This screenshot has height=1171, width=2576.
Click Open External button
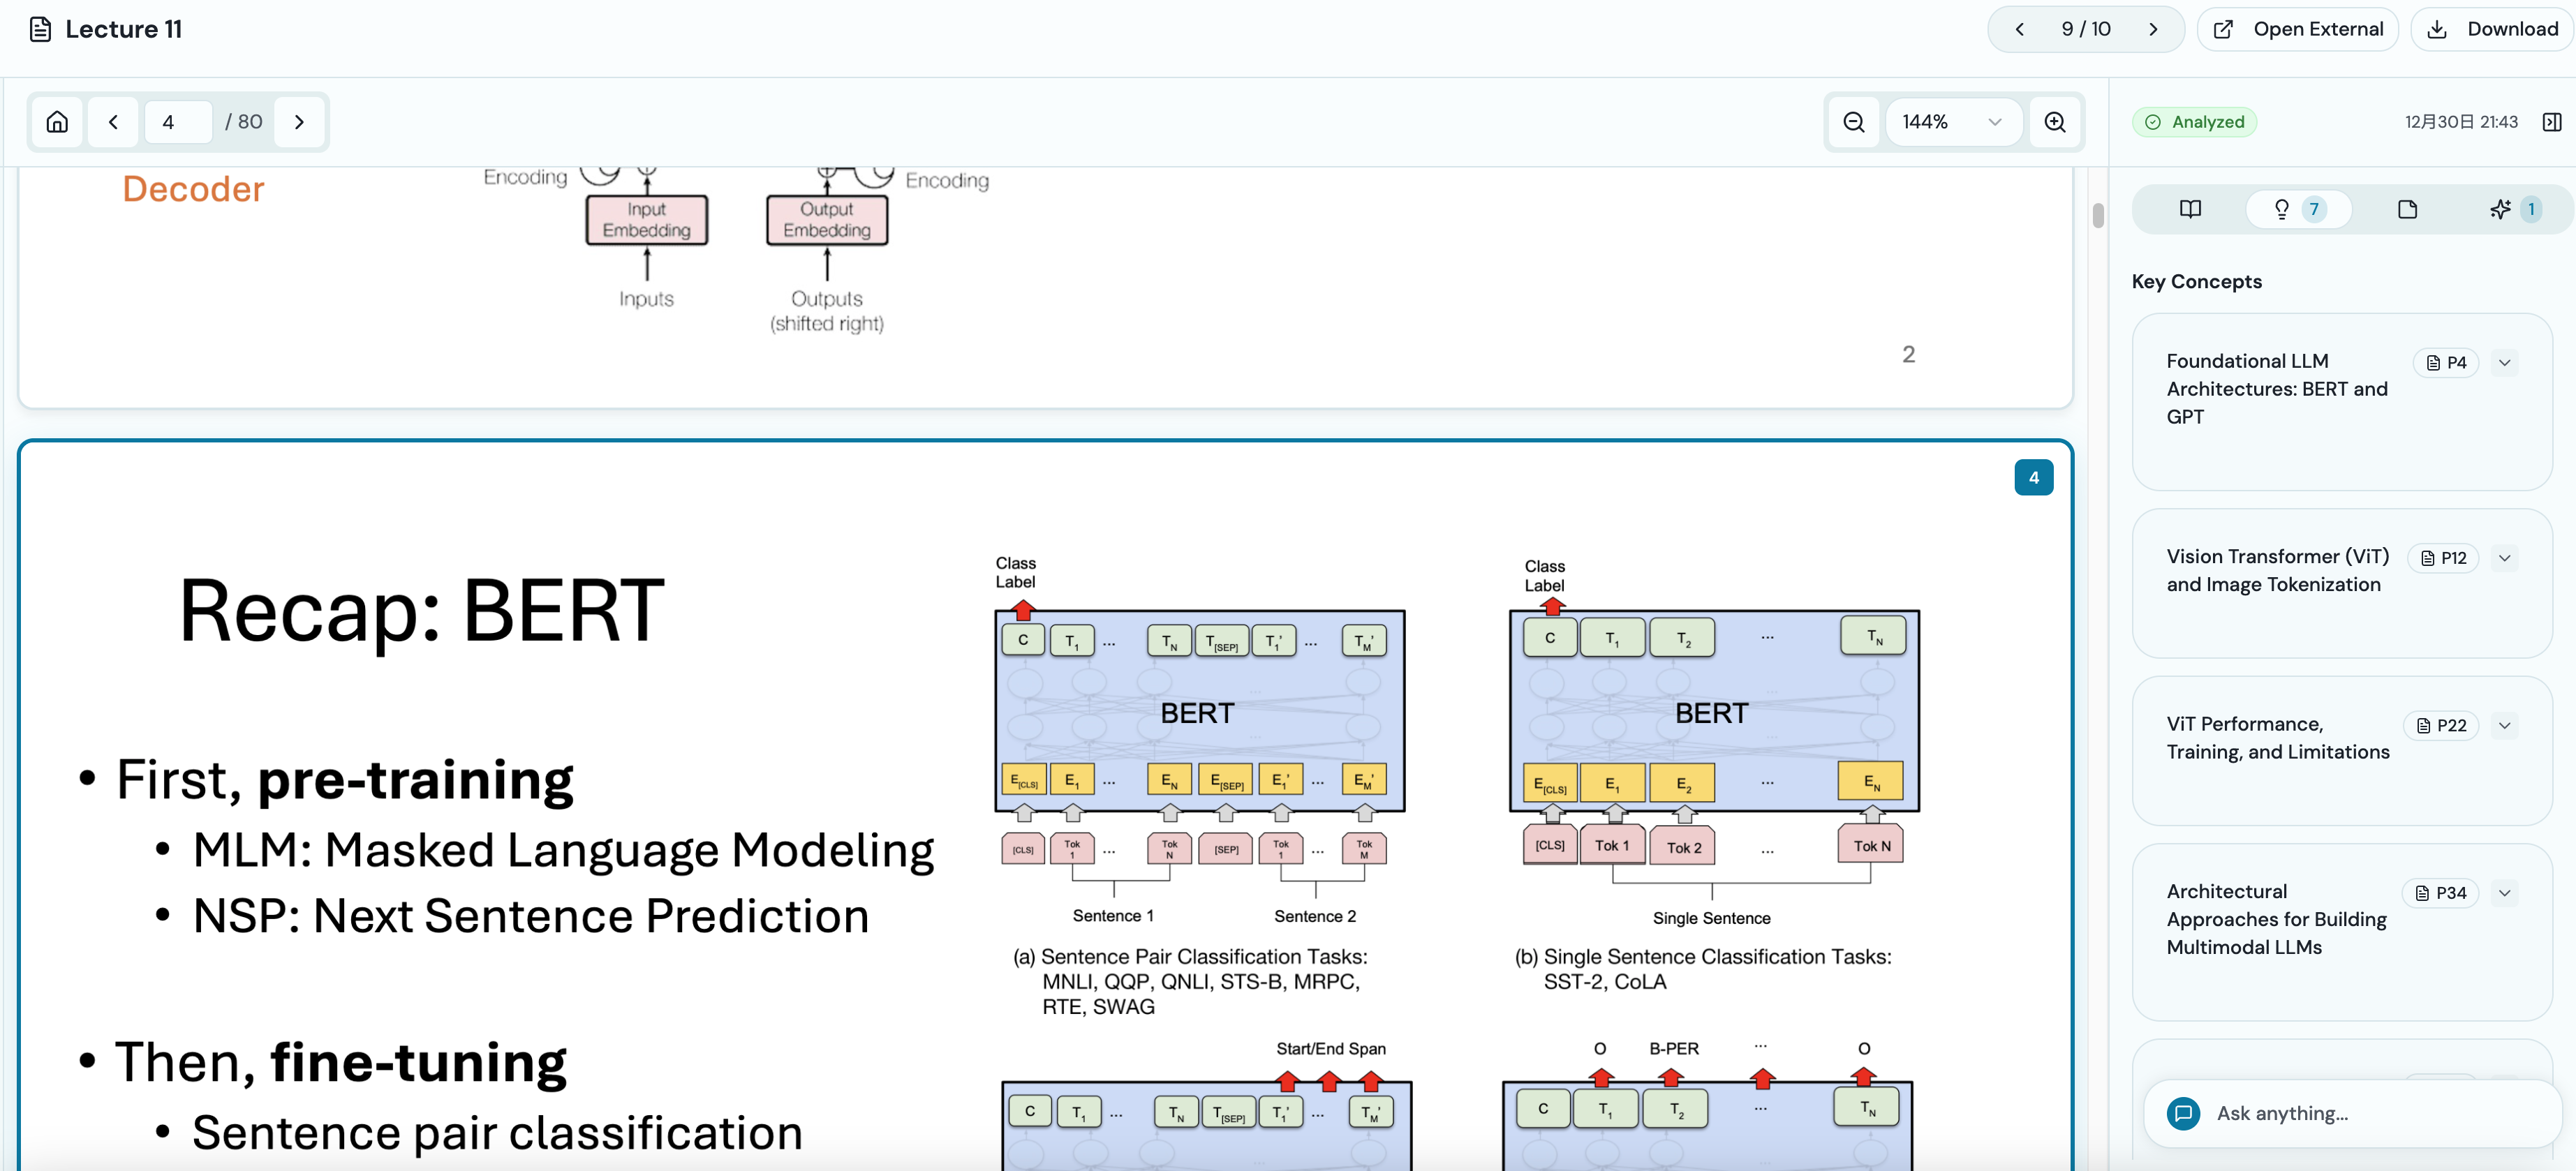tap(2297, 29)
